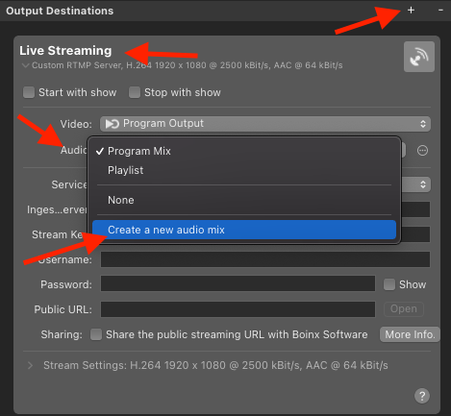Click the Live Streaming broadcast icon button
The height and width of the screenshot is (416, 451).
[419, 57]
